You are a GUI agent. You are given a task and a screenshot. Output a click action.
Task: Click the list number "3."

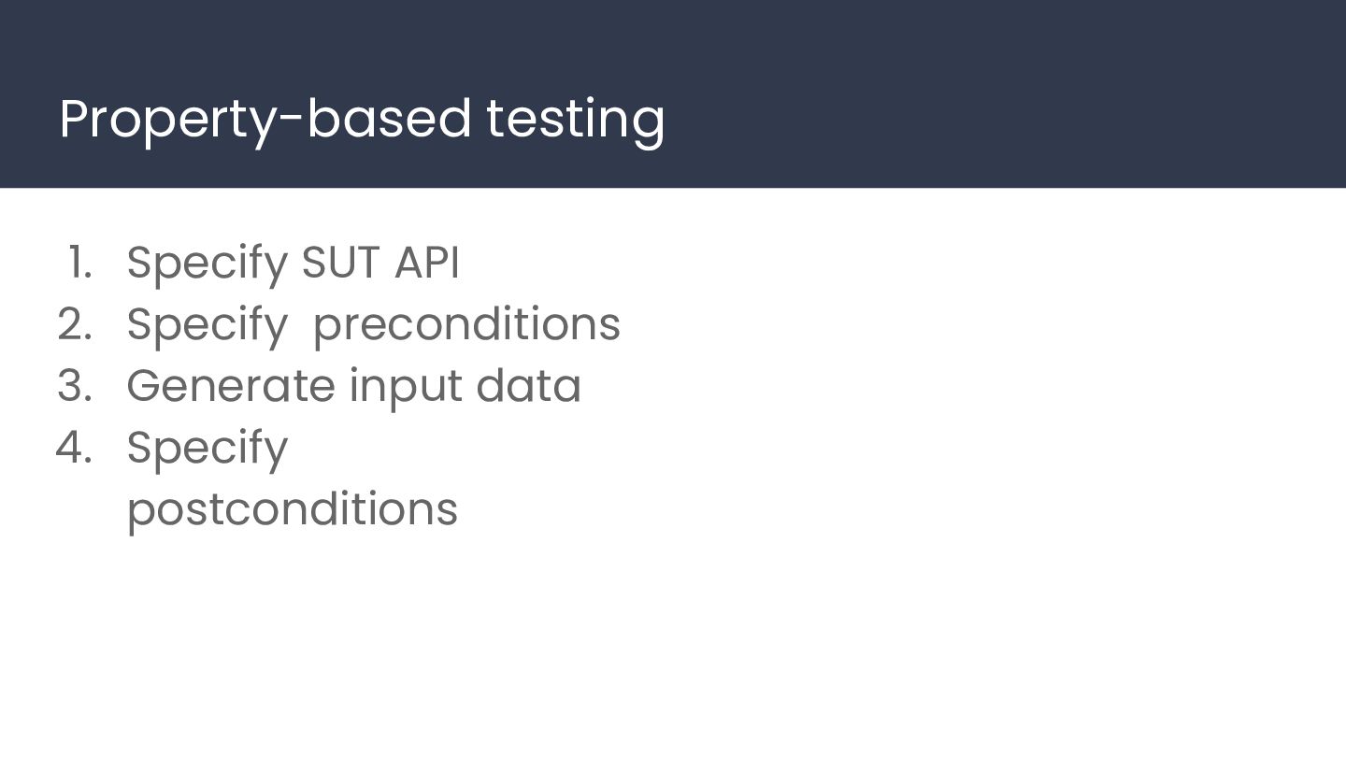(x=75, y=386)
